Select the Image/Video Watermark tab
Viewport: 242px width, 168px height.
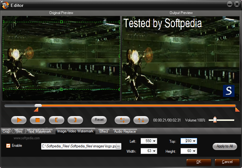(x=75, y=131)
